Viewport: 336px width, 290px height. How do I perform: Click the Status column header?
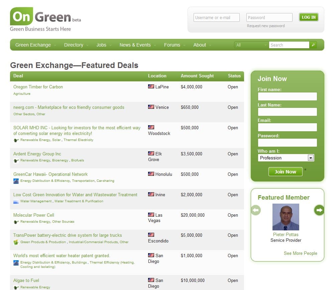(x=234, y=76)
